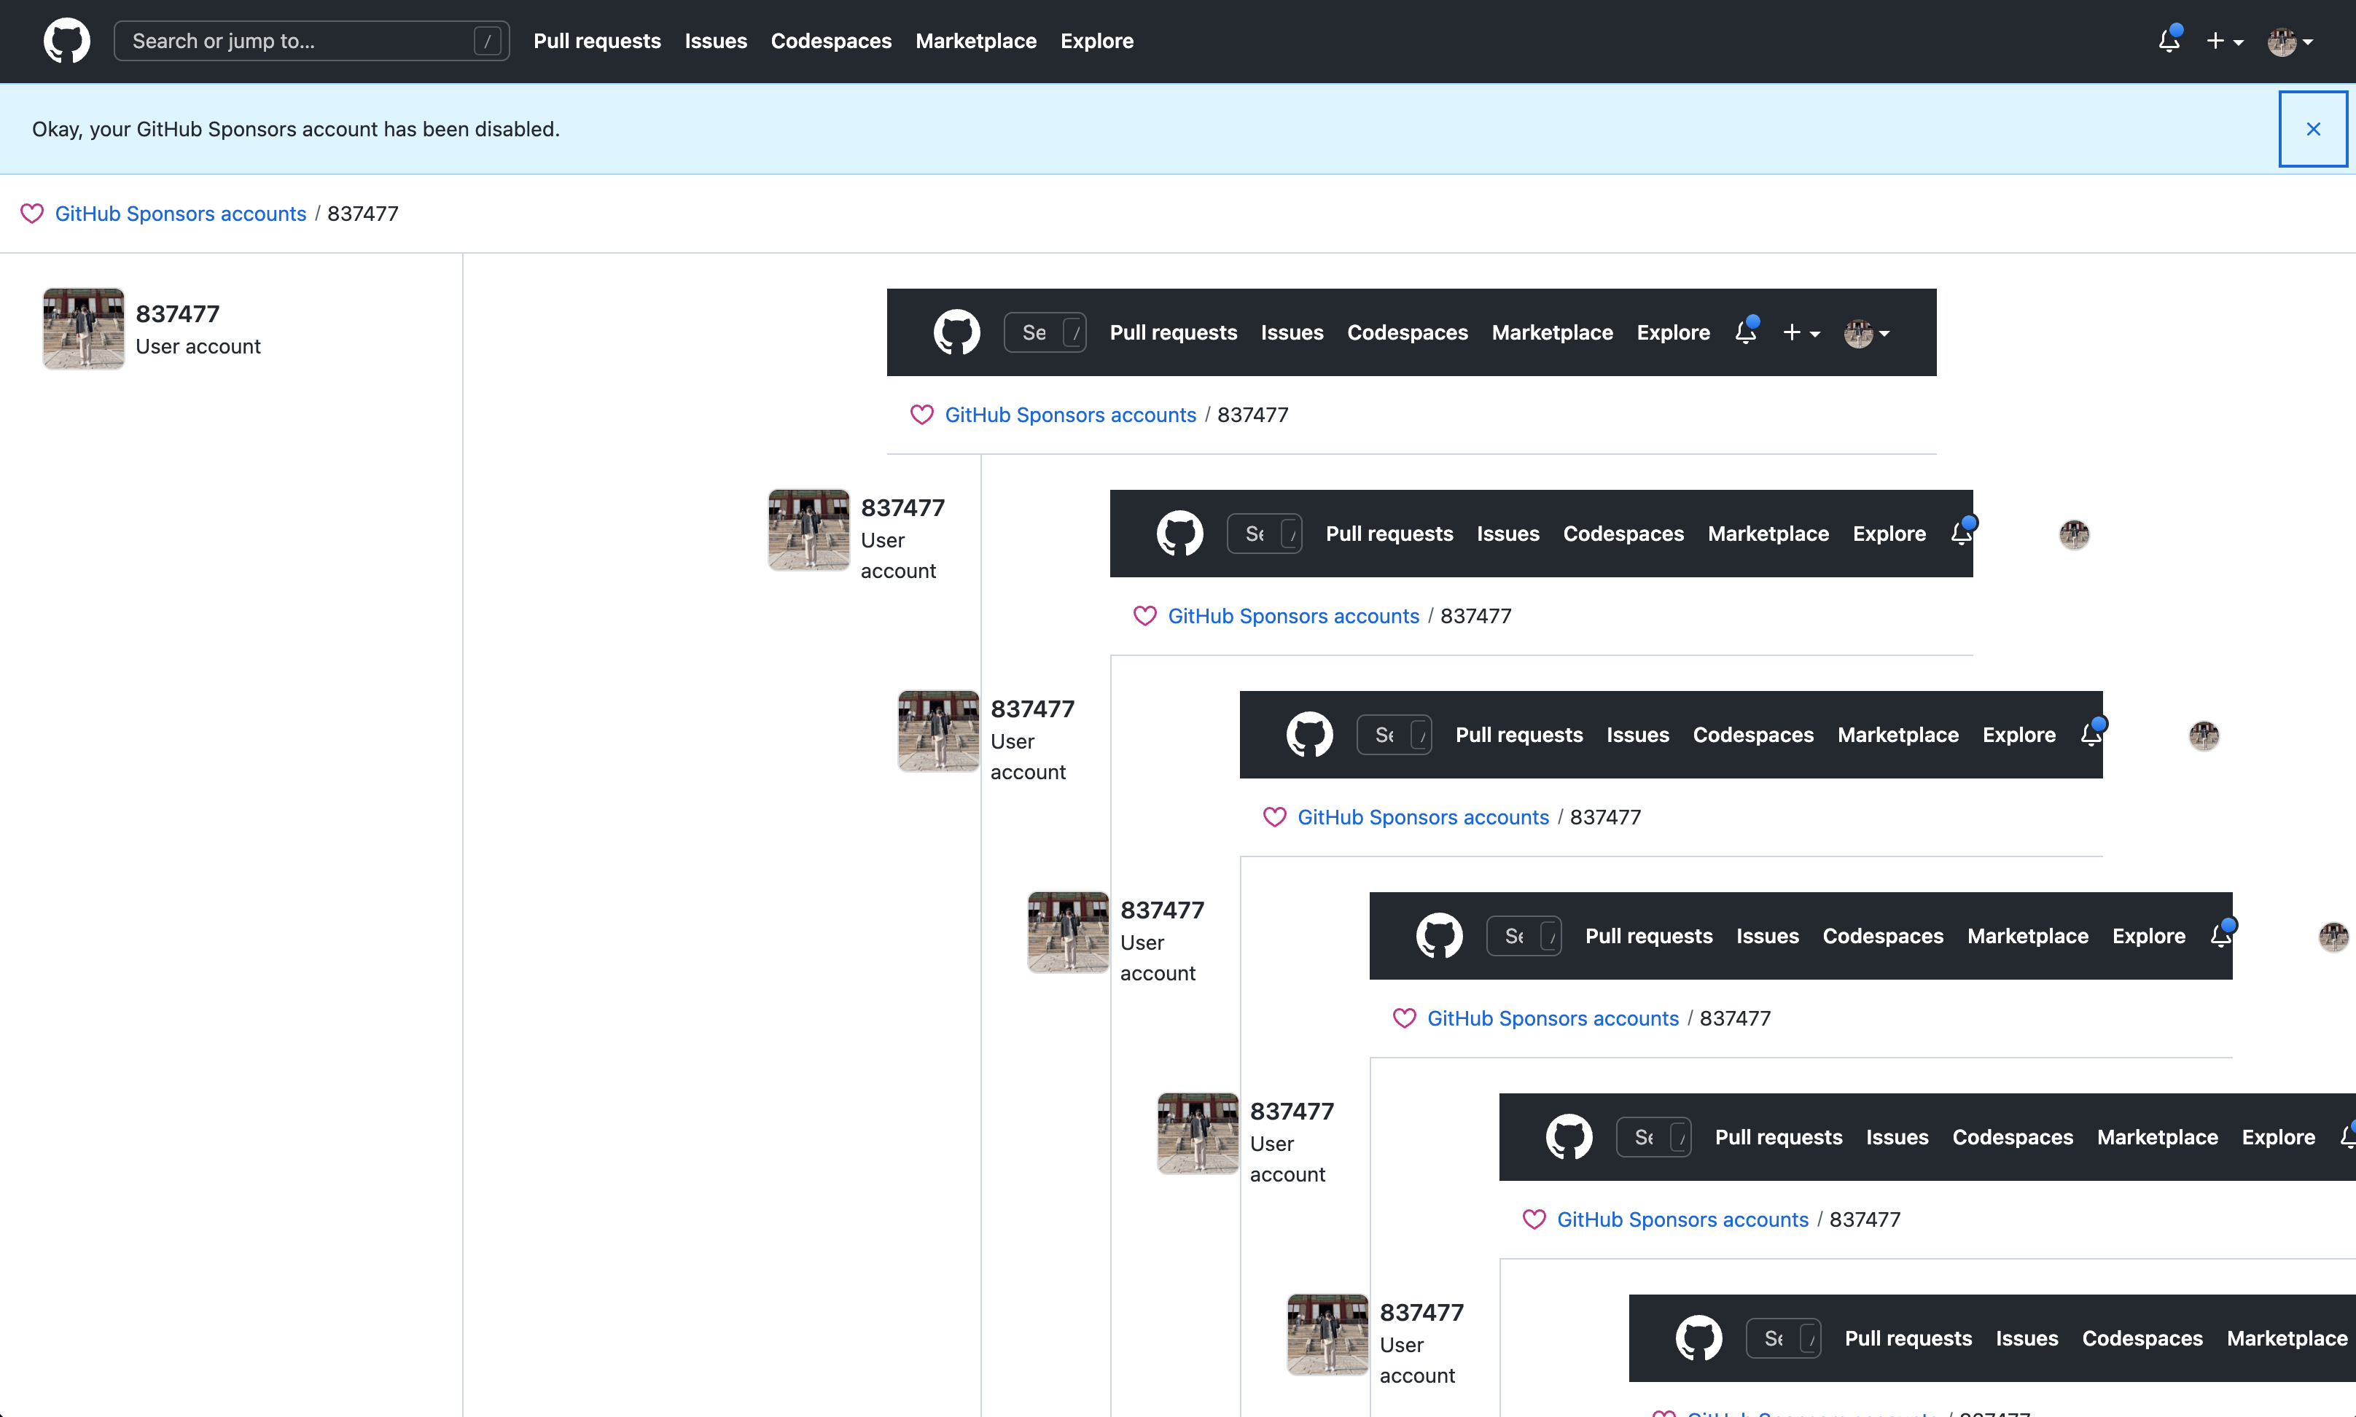
Task: Click the slash shortcut hint in the full search box
Action: pyautogui.click(x=487, y=41)
